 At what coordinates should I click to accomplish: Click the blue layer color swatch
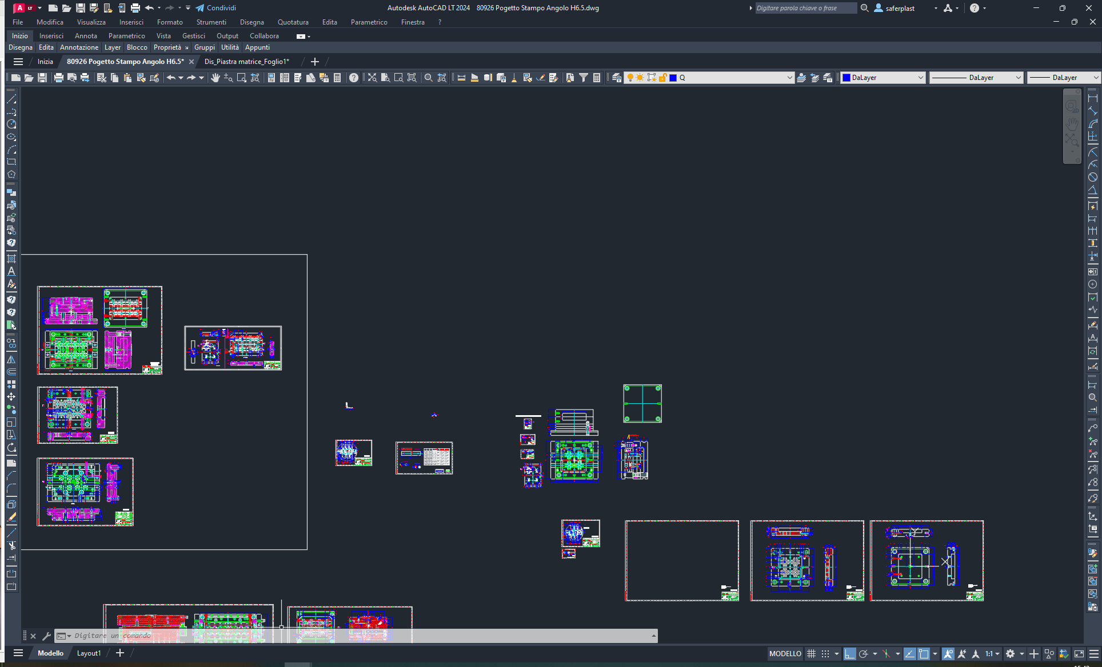[x=673, y=78]
